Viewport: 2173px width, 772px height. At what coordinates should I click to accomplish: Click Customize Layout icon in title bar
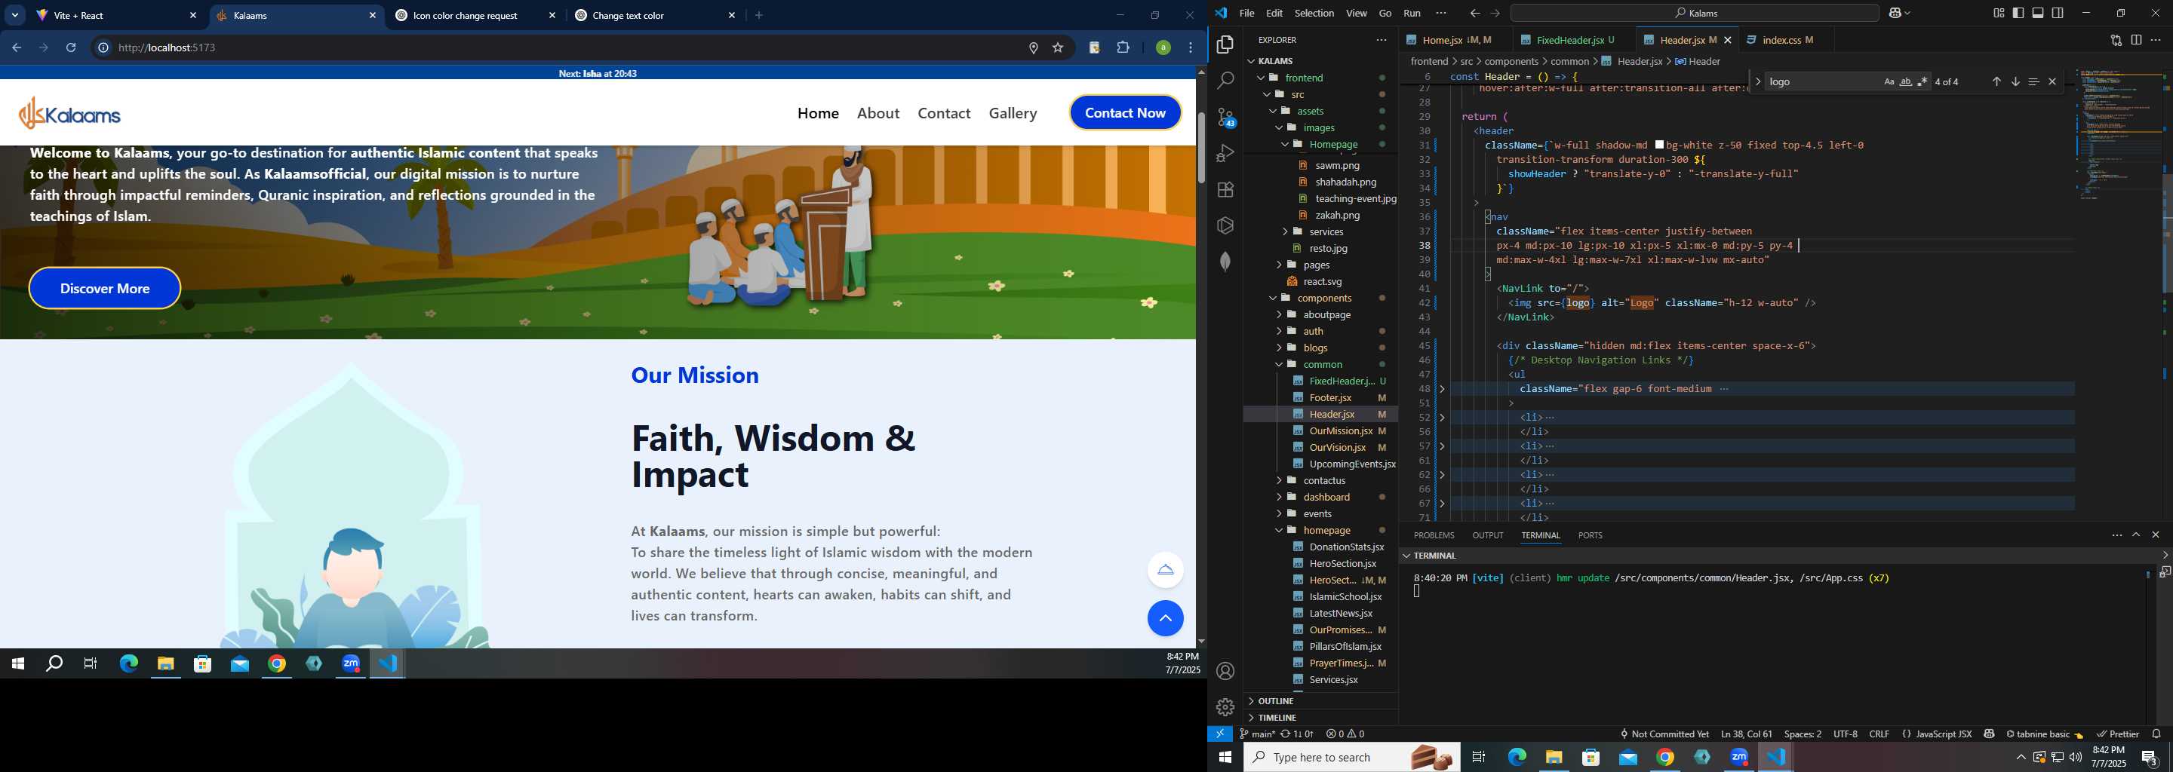(x=1999, y=14)
